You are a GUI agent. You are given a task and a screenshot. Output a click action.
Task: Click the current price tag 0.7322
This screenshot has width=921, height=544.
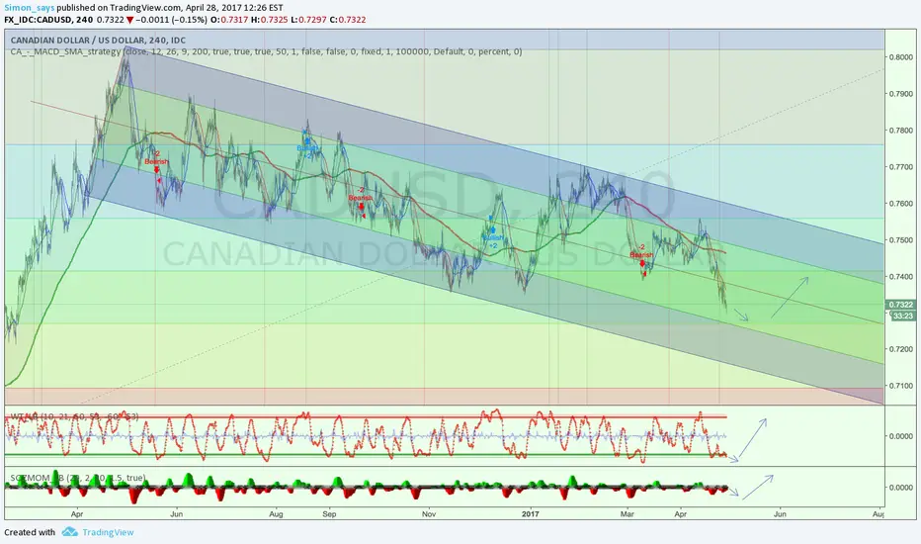click(x=901, y=305)
